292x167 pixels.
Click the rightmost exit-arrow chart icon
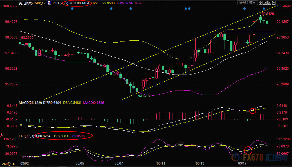(274, 3)
